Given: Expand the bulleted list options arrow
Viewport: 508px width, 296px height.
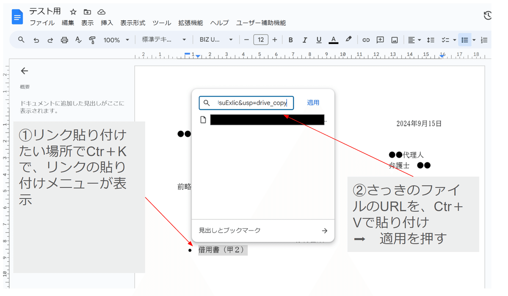Looking at the screenshot, I should pos(474,40).
